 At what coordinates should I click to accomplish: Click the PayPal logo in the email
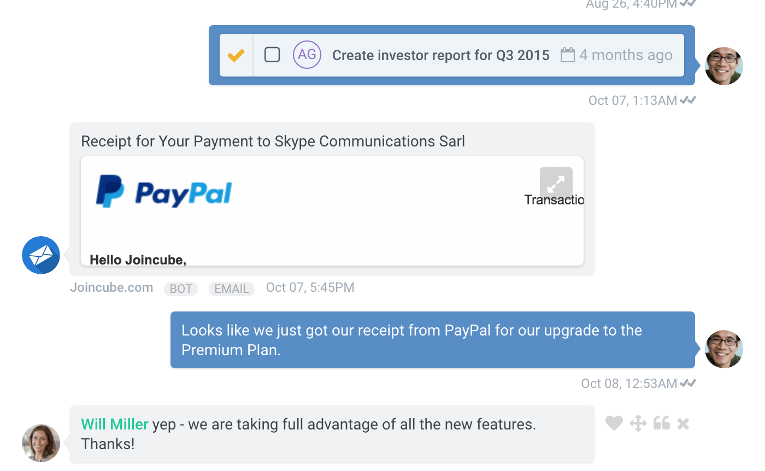point(164,192)
